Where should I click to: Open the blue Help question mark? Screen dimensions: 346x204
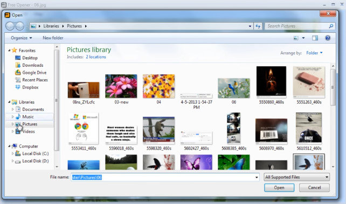328,38
